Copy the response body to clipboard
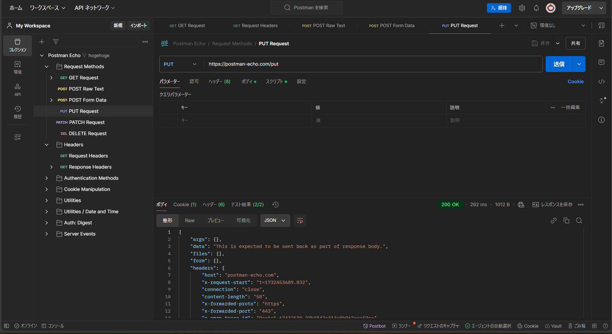 click(566, 221)
